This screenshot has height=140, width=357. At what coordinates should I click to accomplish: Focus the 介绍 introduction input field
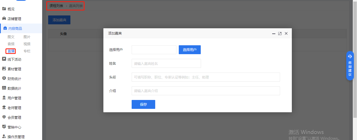point(206,91)
